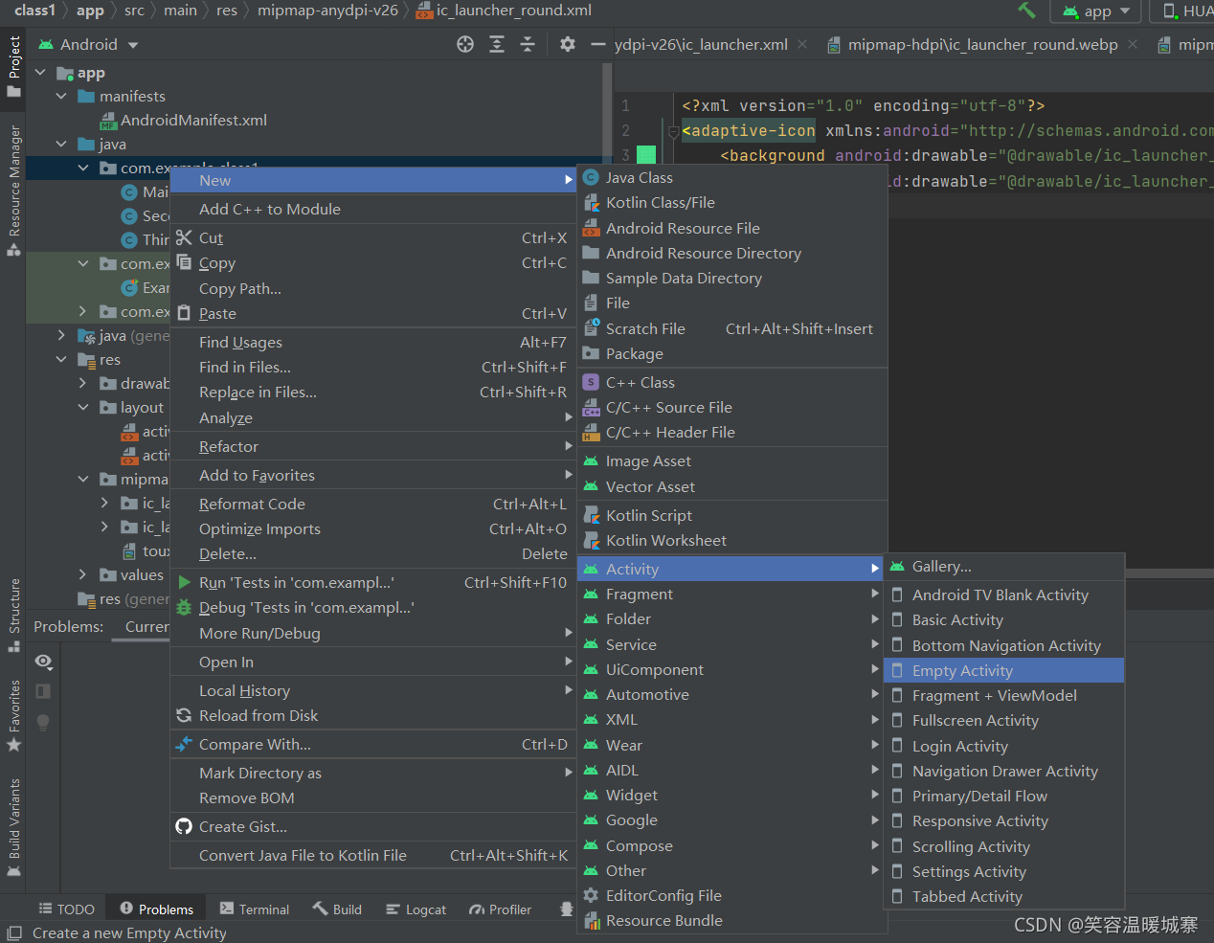The height and width of the screenshot is (943, 1214).
Task: Open the Logcat tool window
Action: coord(416,909)
